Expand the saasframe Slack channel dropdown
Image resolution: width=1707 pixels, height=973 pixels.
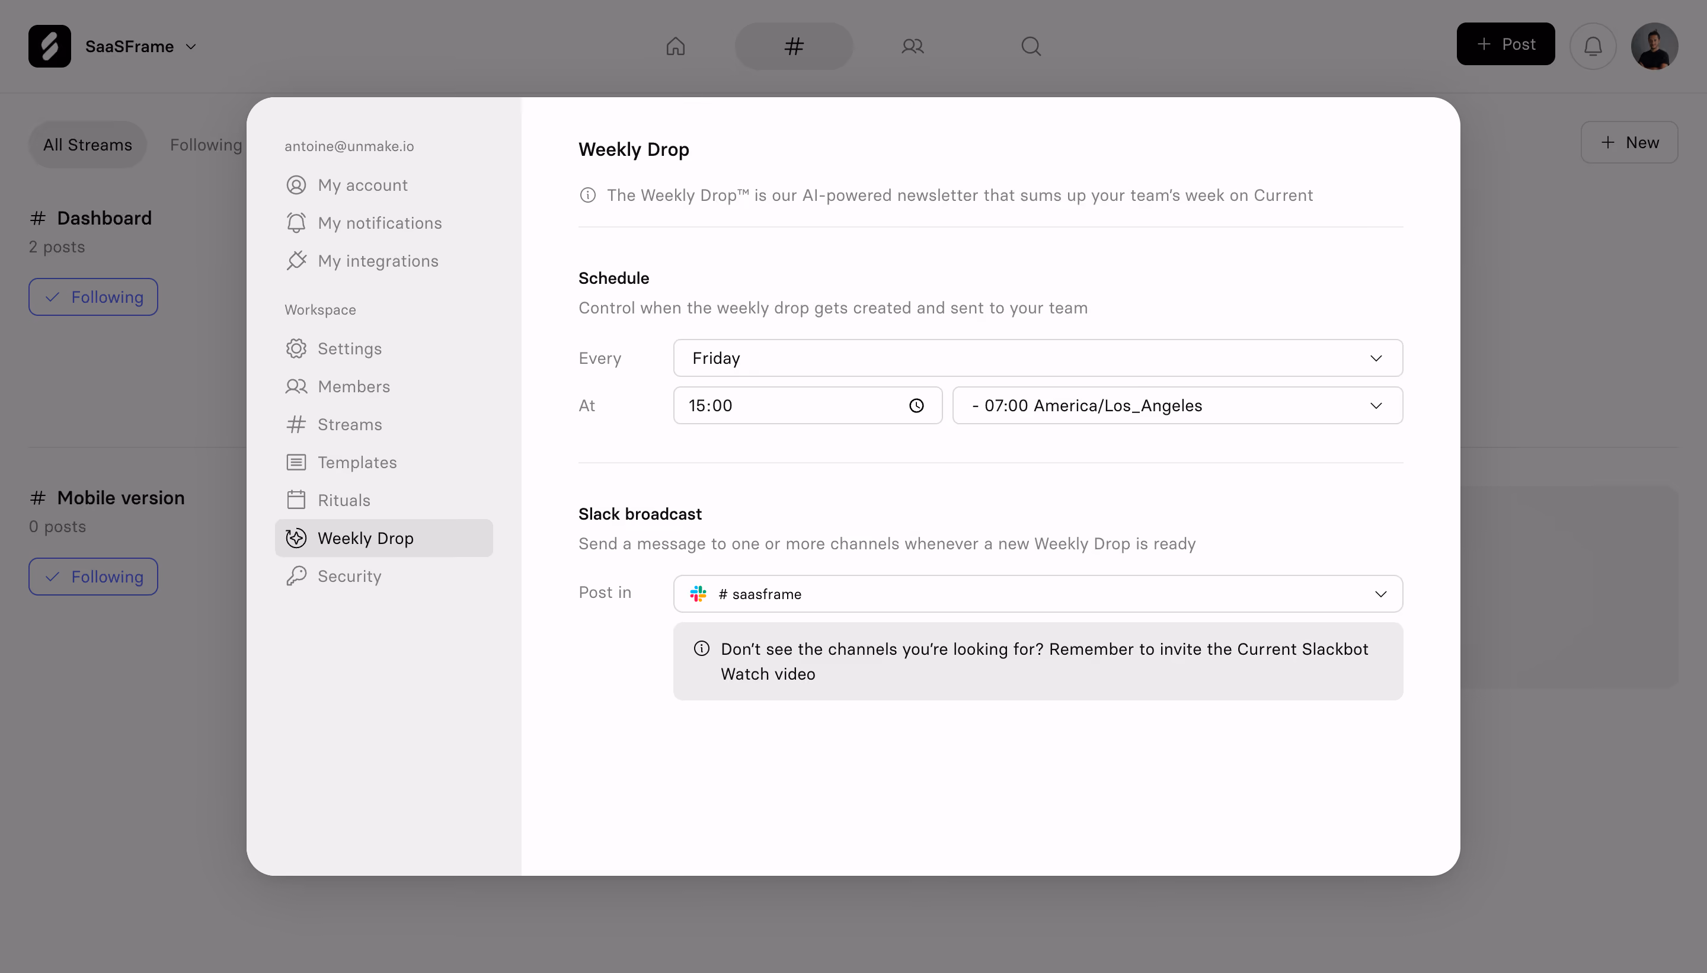[1037, 594]
